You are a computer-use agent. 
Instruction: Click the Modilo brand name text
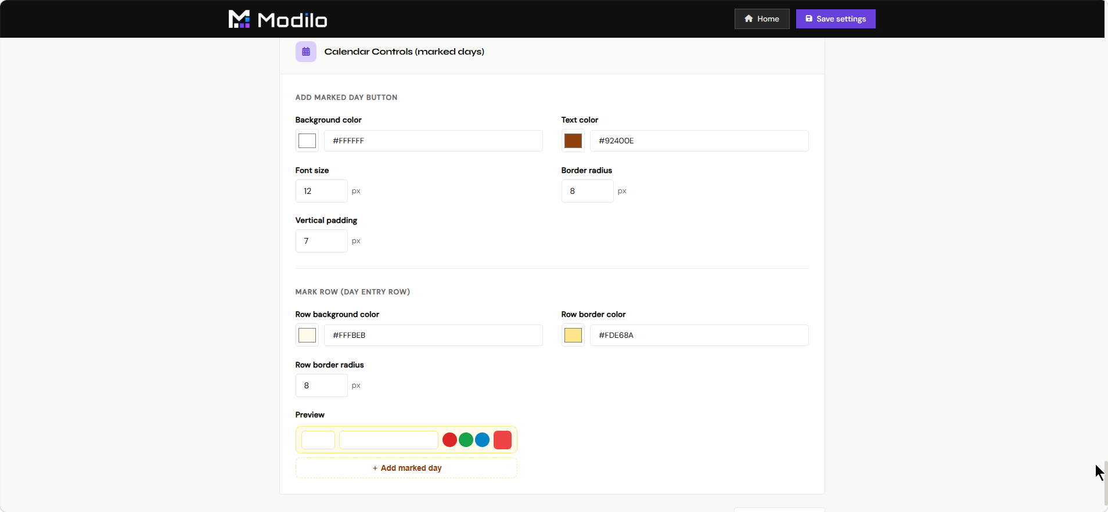click(293, 20)
